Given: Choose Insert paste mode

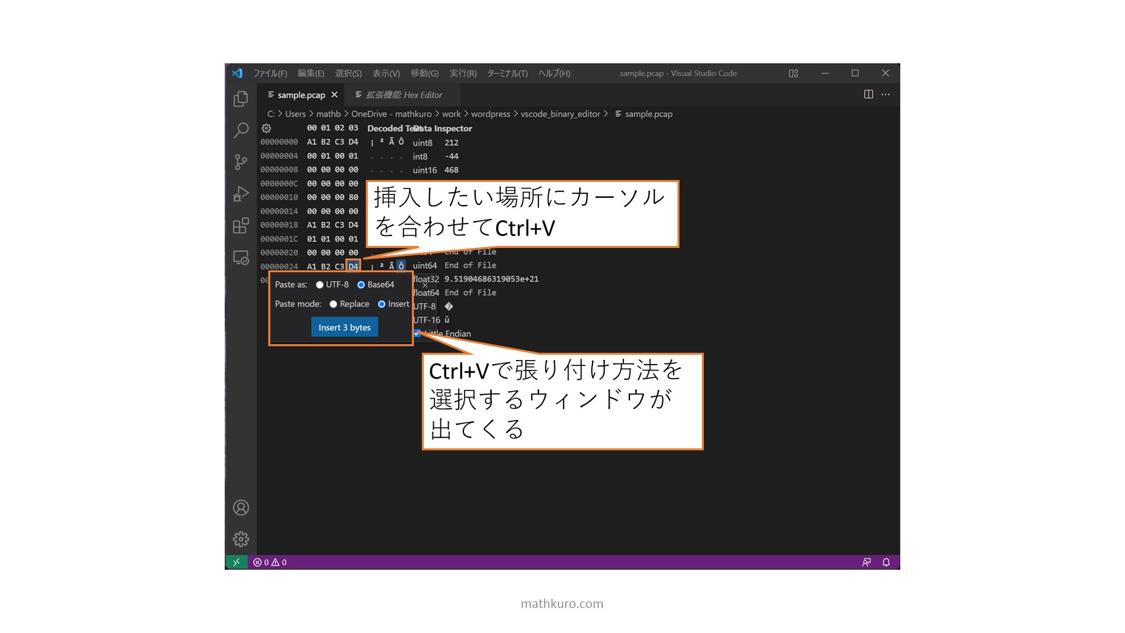Looking at the screenshot, I should 382,304.
